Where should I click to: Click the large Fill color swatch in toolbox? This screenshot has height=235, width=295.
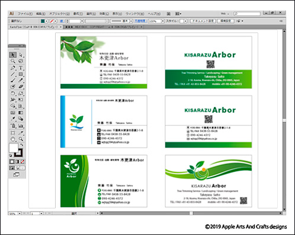[14, 148]
